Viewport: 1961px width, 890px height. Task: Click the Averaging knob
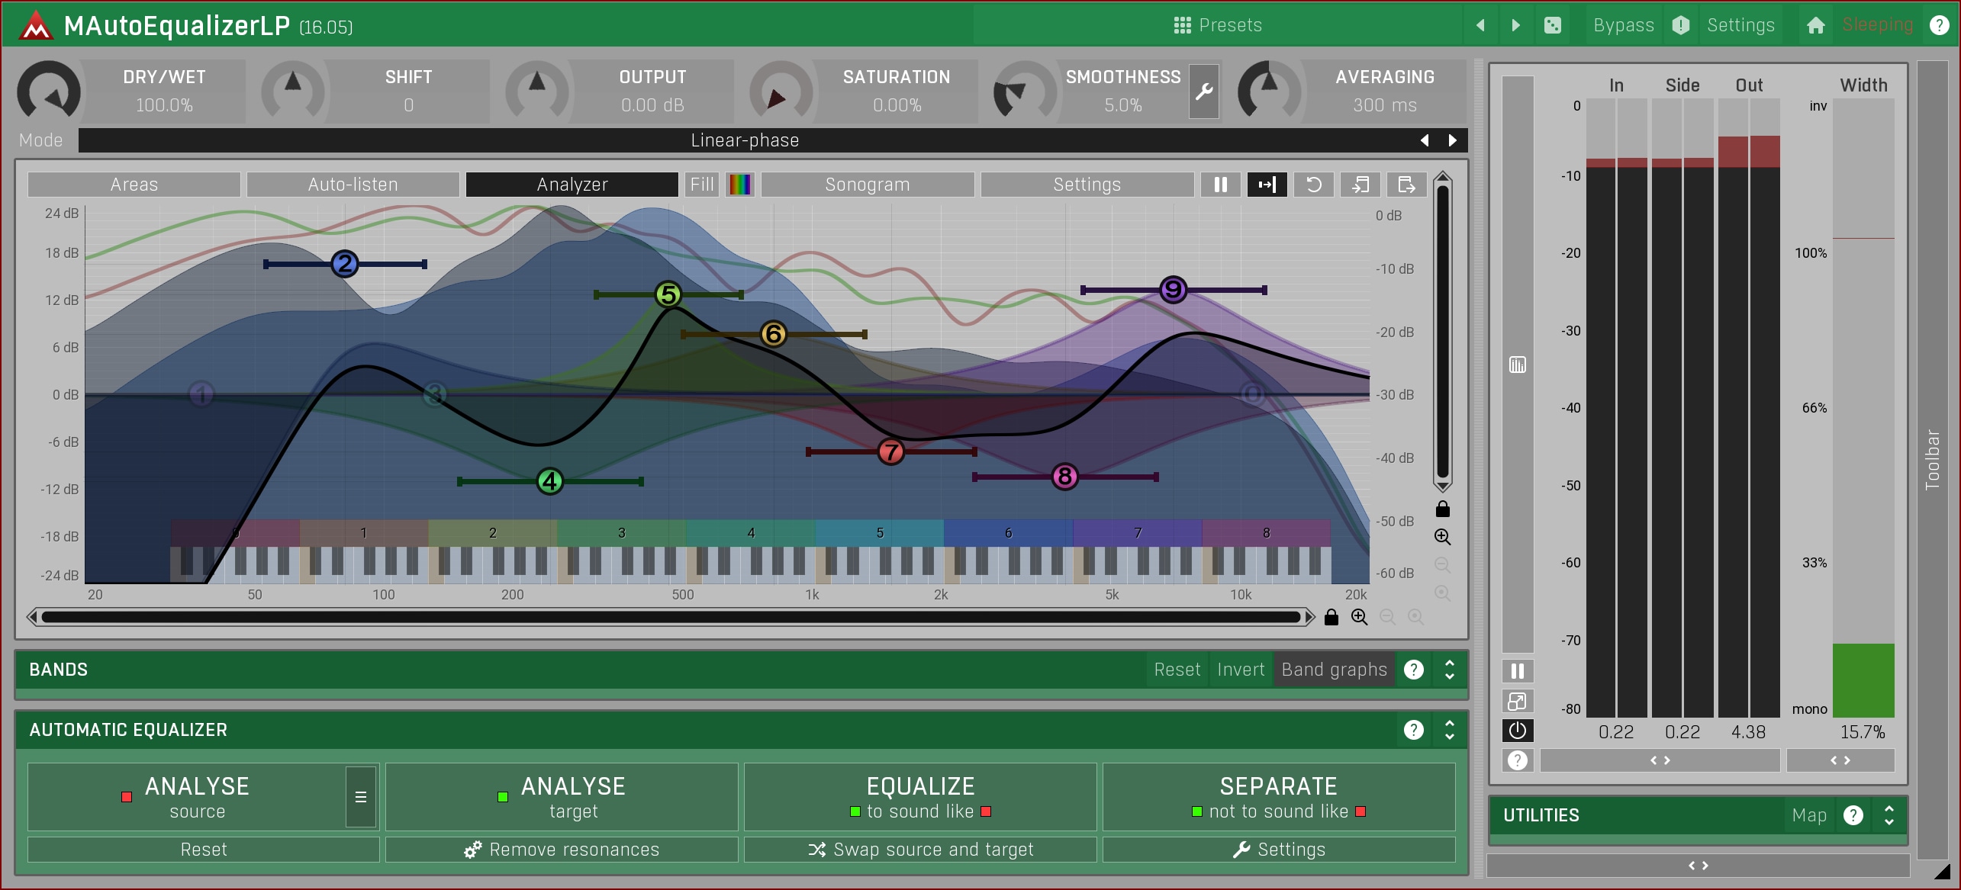coord(1270,92)
